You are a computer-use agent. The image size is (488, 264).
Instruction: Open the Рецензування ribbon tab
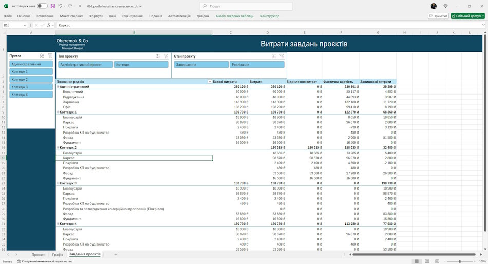pos(132,16)
